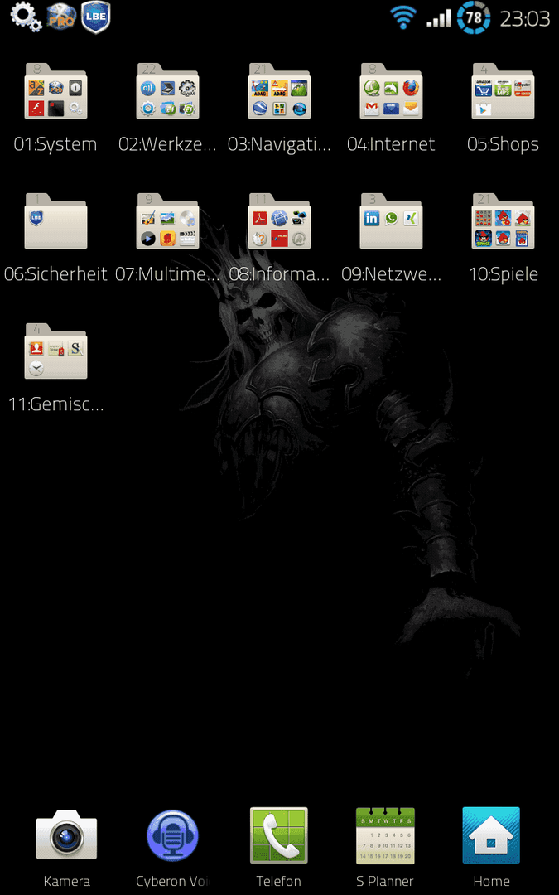Tap the 01:System label
The width and height of the screenshot is (559, 895).
pos(55,144)
